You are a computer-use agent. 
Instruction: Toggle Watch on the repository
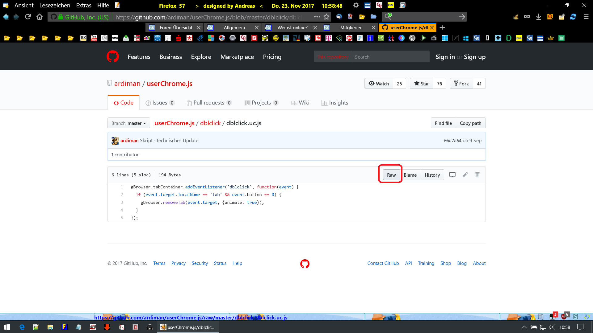pyautogui.click(x=379, y=84)
